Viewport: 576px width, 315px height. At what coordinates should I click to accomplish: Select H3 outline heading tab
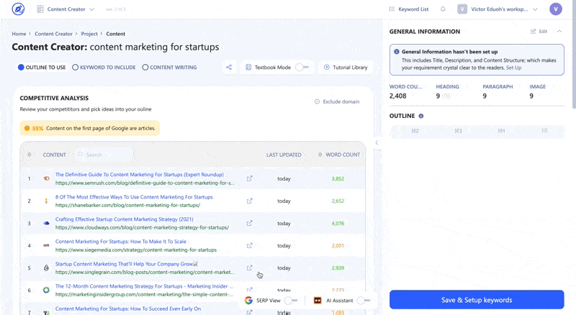[458, 131]
